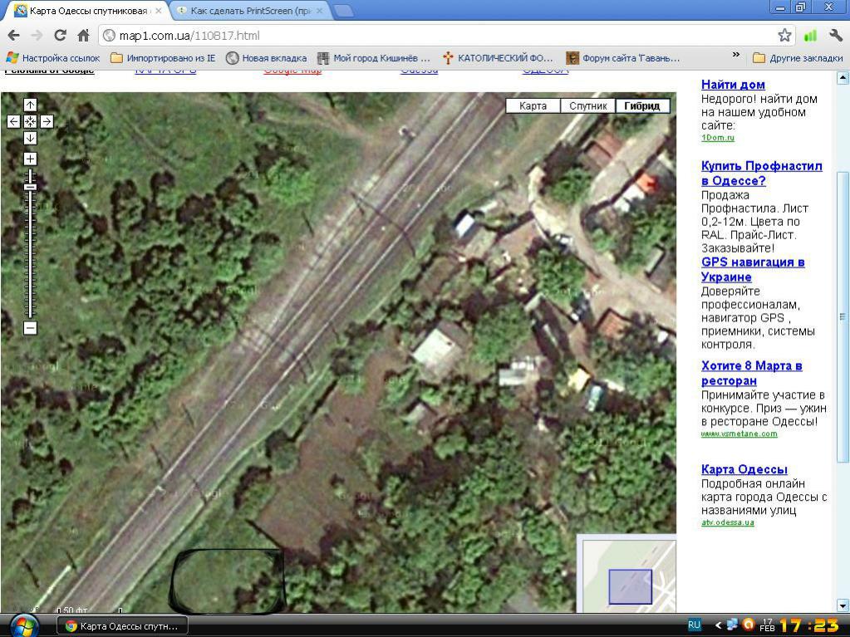The height and width of the screenshot is (637, 850).
Task: Visit 1Dom.ru link
Action: 718,138
